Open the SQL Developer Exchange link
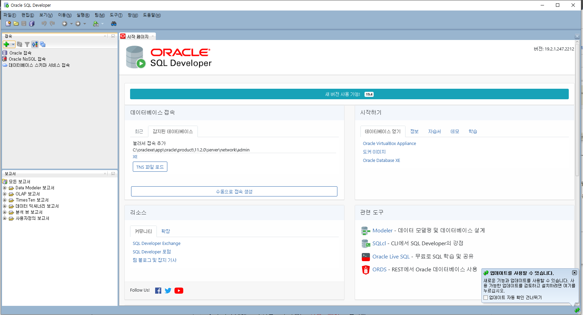Viewport: 583px width, 315px height. [x=157, y=244]
